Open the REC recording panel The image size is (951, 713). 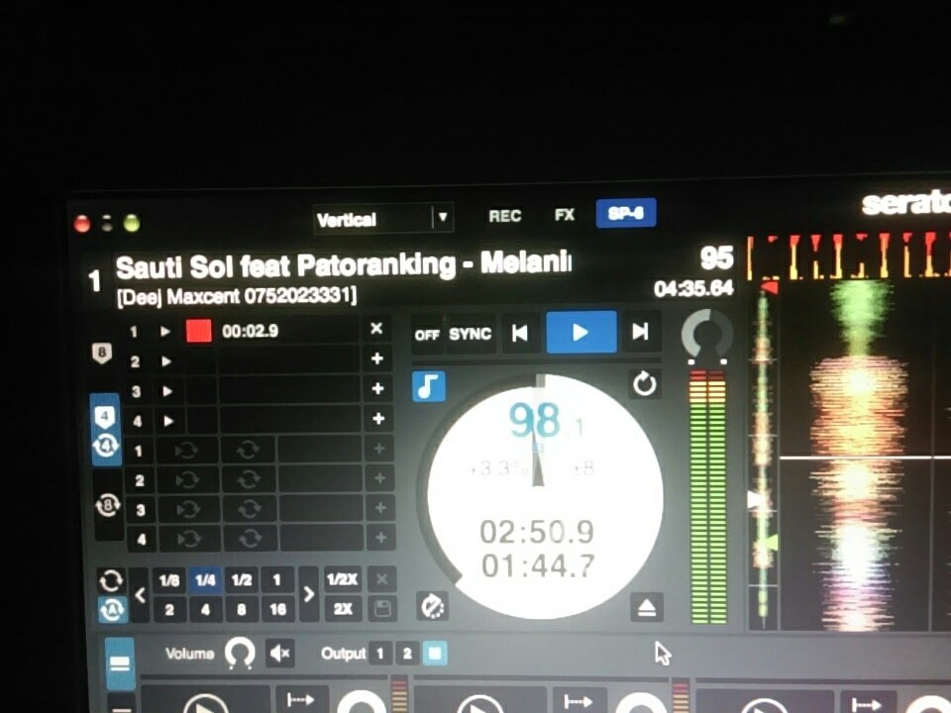point(504,216)
